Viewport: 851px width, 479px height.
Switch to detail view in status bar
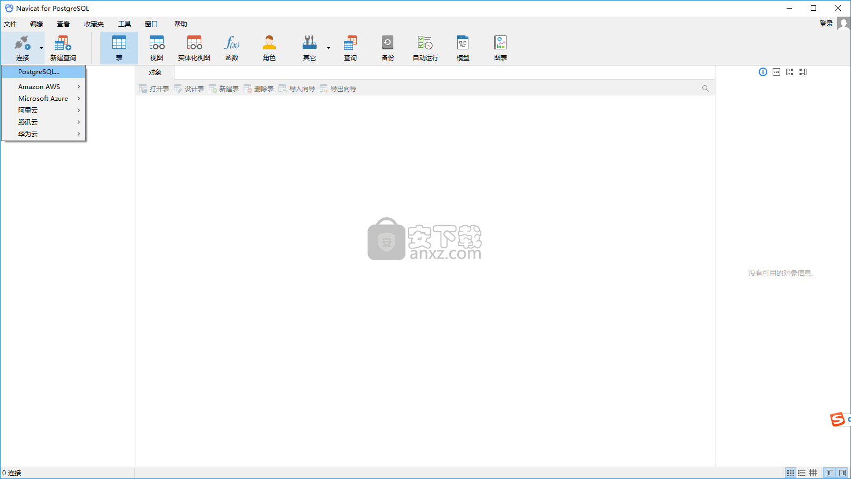click(x=813, y=473)
